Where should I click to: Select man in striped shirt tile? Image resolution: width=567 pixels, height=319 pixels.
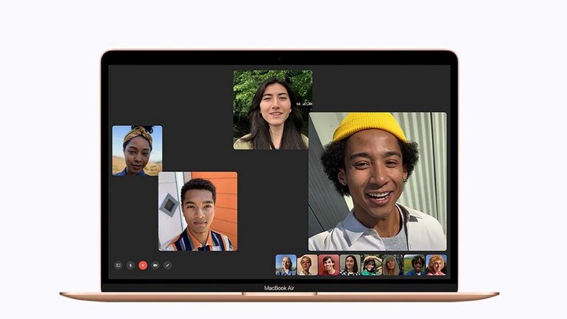(x=197, y=211)
